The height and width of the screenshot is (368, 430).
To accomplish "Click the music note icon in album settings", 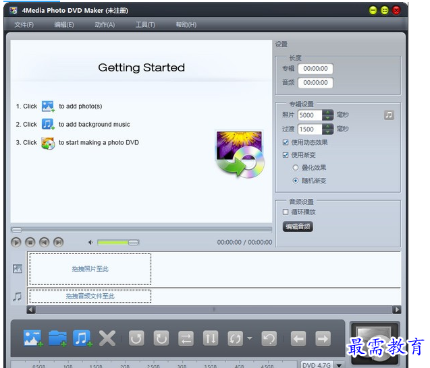I will coord(389,115).
